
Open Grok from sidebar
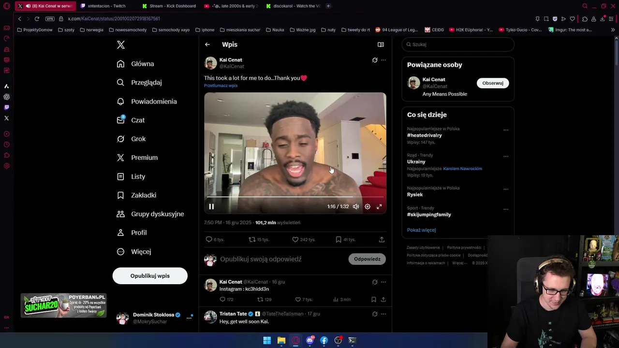tap(131, 139)
